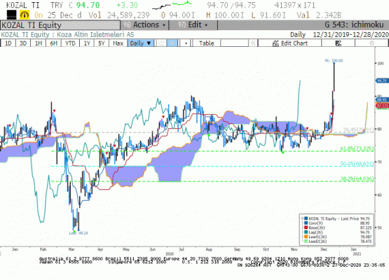Click the 88.95 conversion axis tag

click(382, 99)
